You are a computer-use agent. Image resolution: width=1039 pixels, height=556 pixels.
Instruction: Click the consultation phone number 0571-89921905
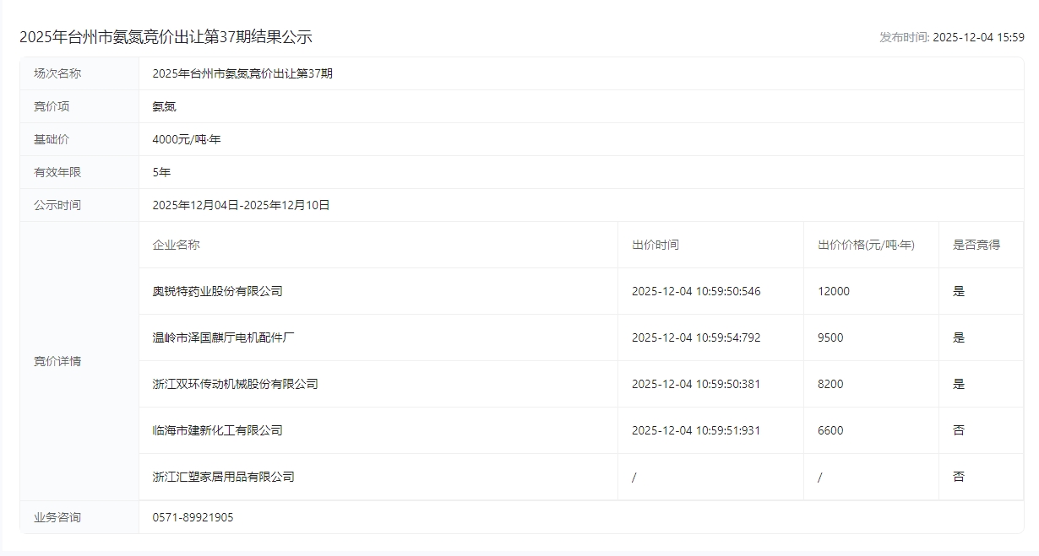coord(193,517)
